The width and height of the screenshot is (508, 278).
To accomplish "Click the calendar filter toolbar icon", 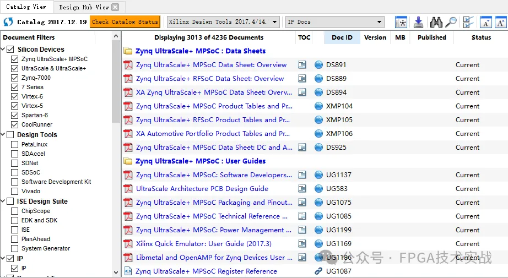I will 401,22.
